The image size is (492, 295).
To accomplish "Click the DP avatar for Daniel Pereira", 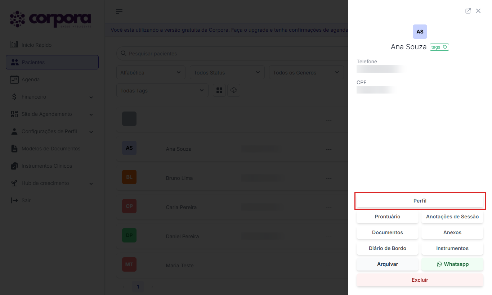I will 129,235.
